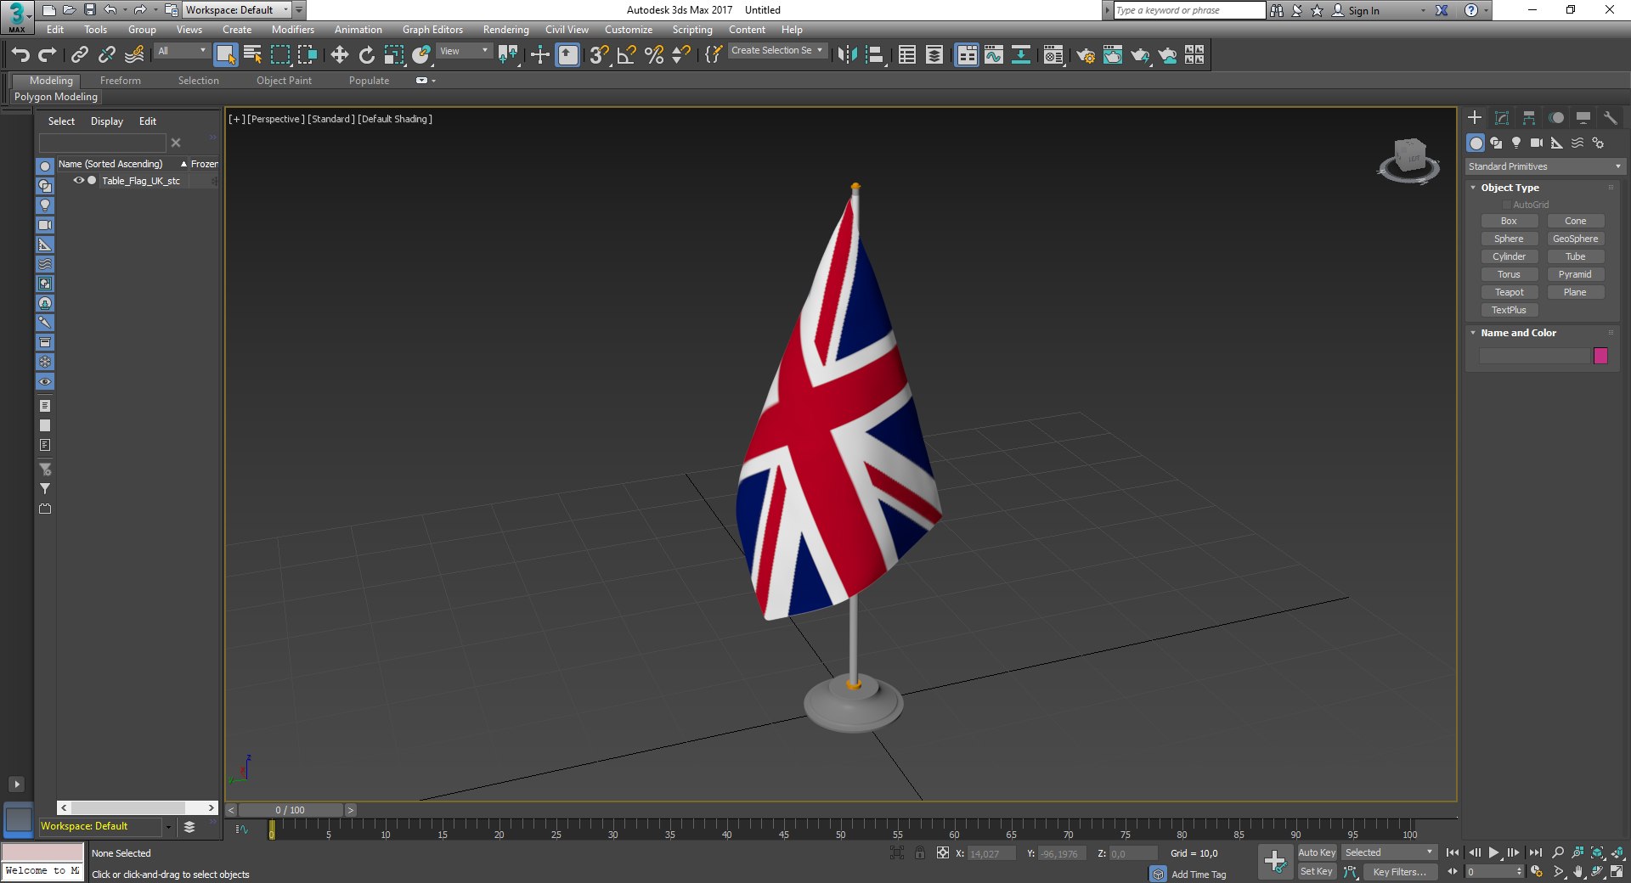Toggle visibility eye of Table_Flag_UK_stc
This screenshot has width=1631, height=883.
pos(79,180)
